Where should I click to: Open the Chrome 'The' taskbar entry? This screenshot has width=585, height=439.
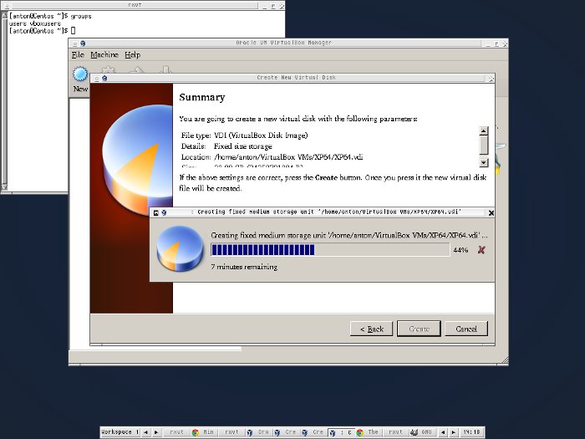369,432
